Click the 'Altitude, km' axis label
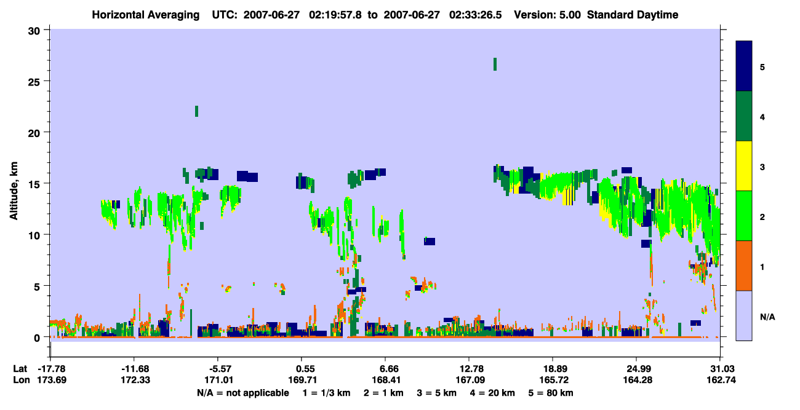This screenshot has width=800, height=410. click(14, 192)
